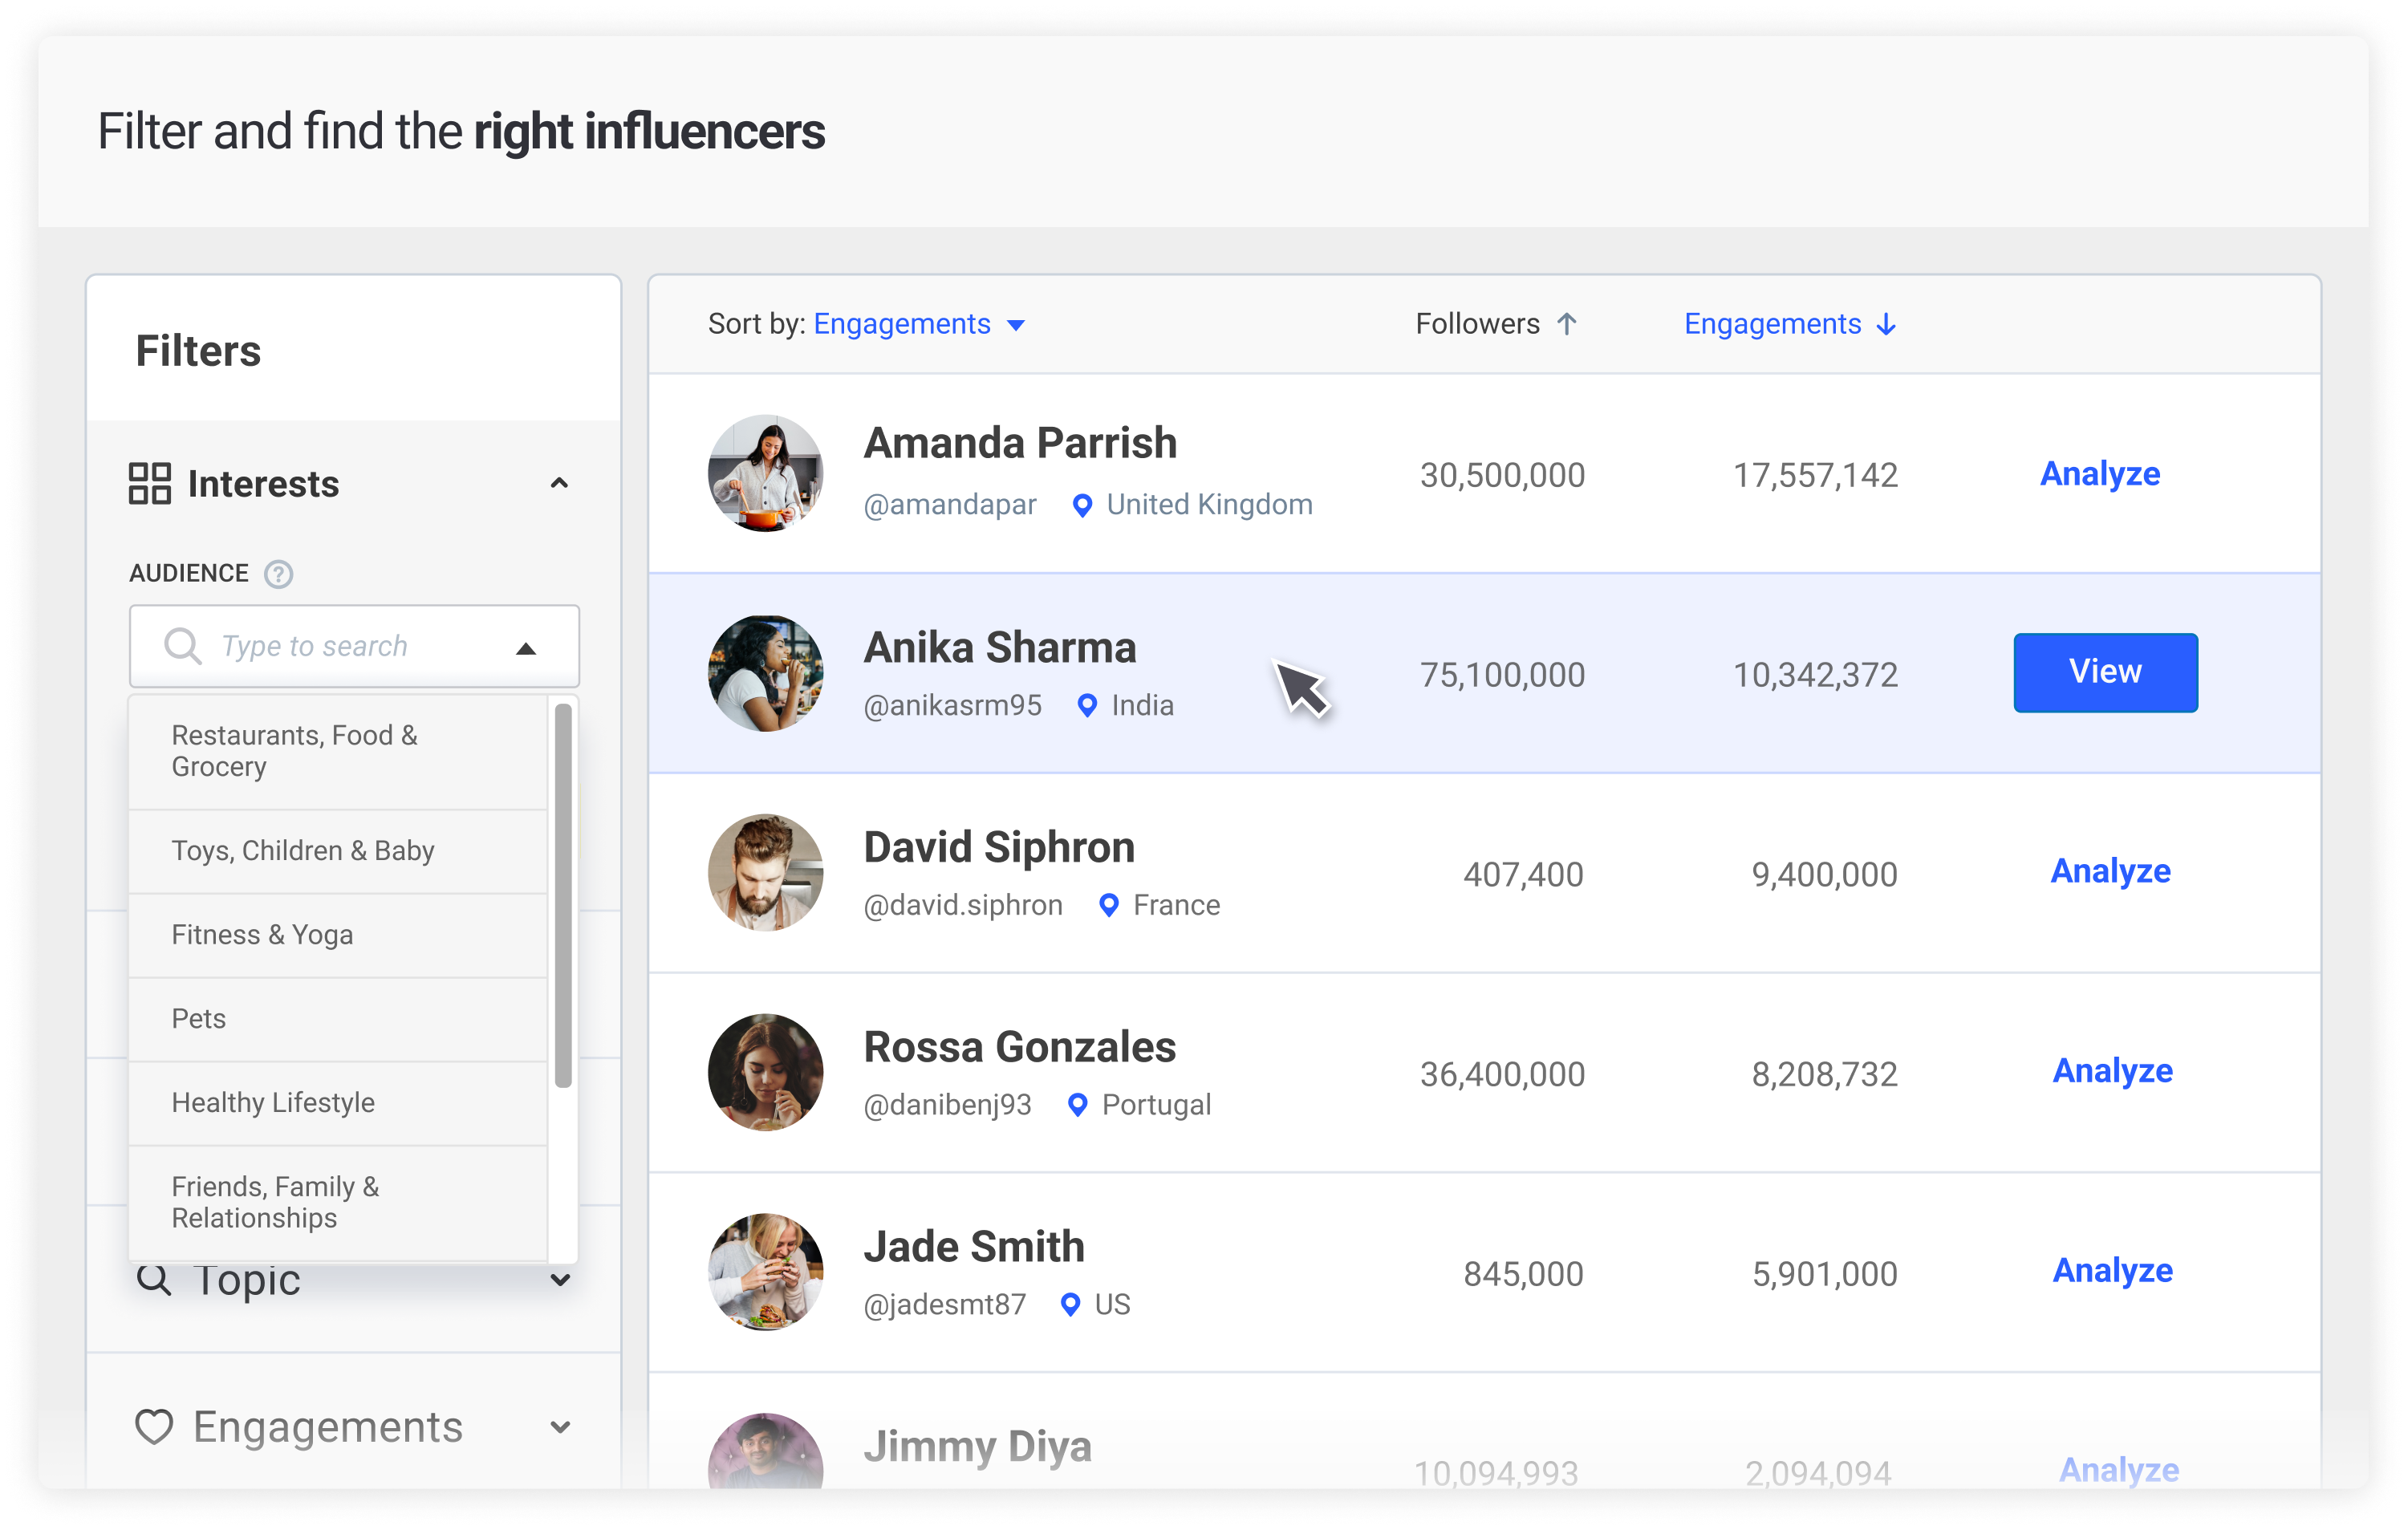This screenshot has height=1530, width=2408.
Task: Click the United Kingdom location pin icon
Action: 1081,506
